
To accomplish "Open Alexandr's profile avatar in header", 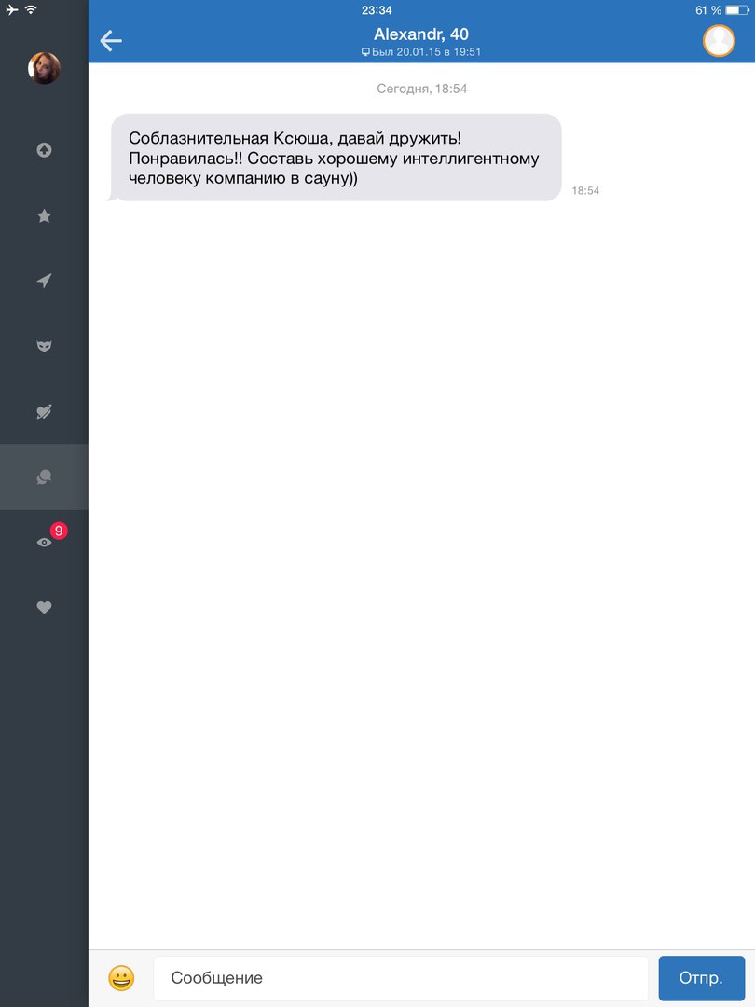I will click(x=719, y=41).
